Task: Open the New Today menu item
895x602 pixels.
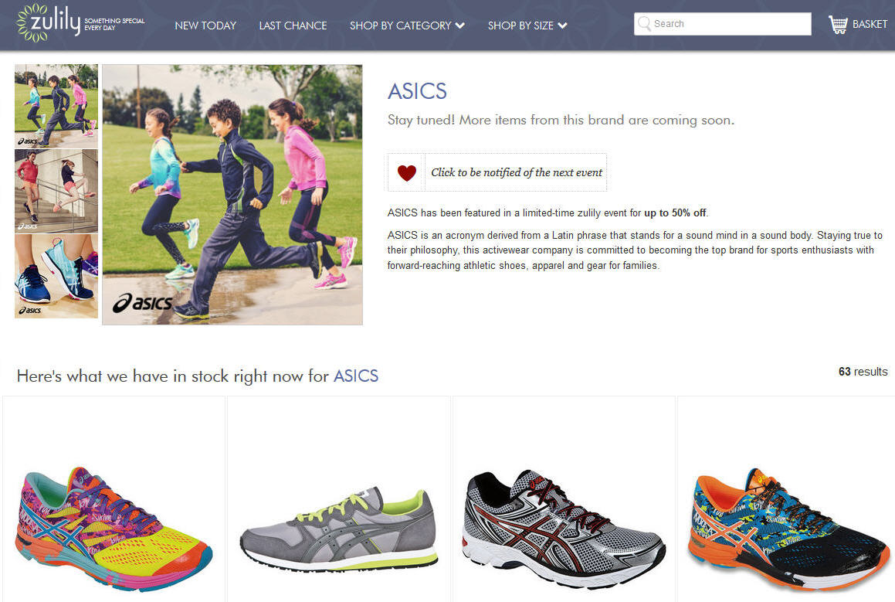Action: (x=205, y=26)
